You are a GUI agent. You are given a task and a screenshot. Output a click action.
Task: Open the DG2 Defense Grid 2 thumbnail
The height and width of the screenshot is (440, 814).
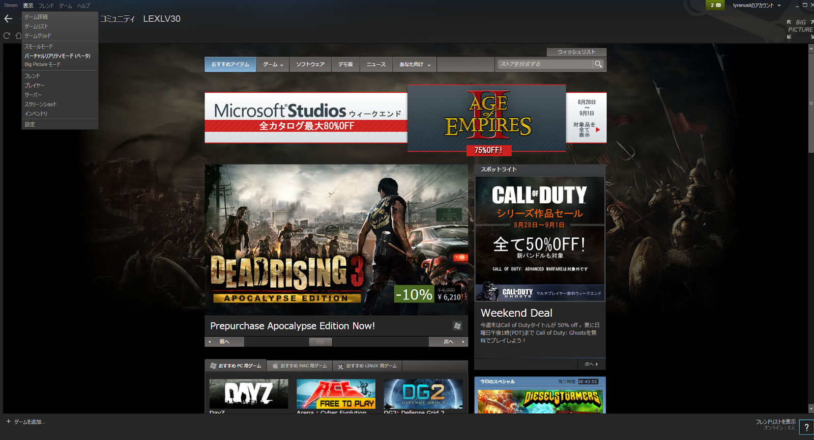click(423, 394)
